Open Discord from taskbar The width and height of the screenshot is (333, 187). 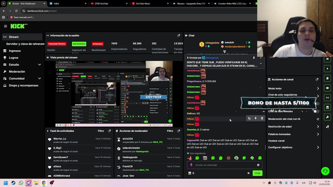coord(29,183)
